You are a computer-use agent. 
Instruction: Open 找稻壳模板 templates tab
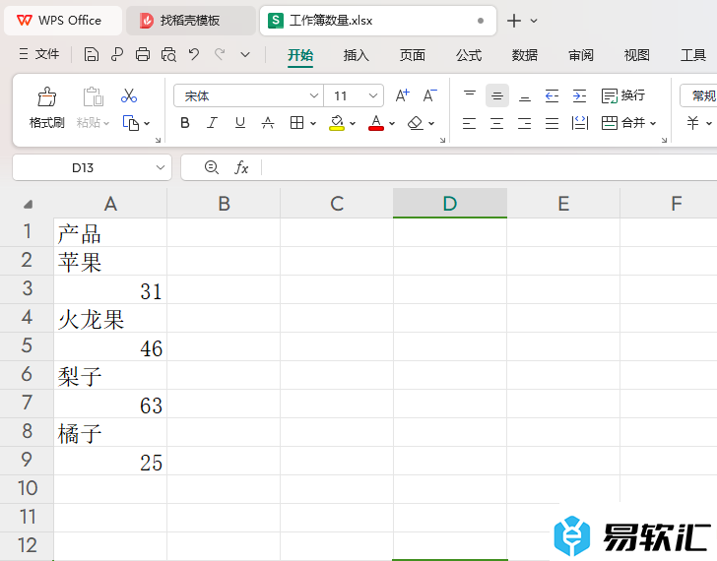pyautogui.click(x=191, y=21)
